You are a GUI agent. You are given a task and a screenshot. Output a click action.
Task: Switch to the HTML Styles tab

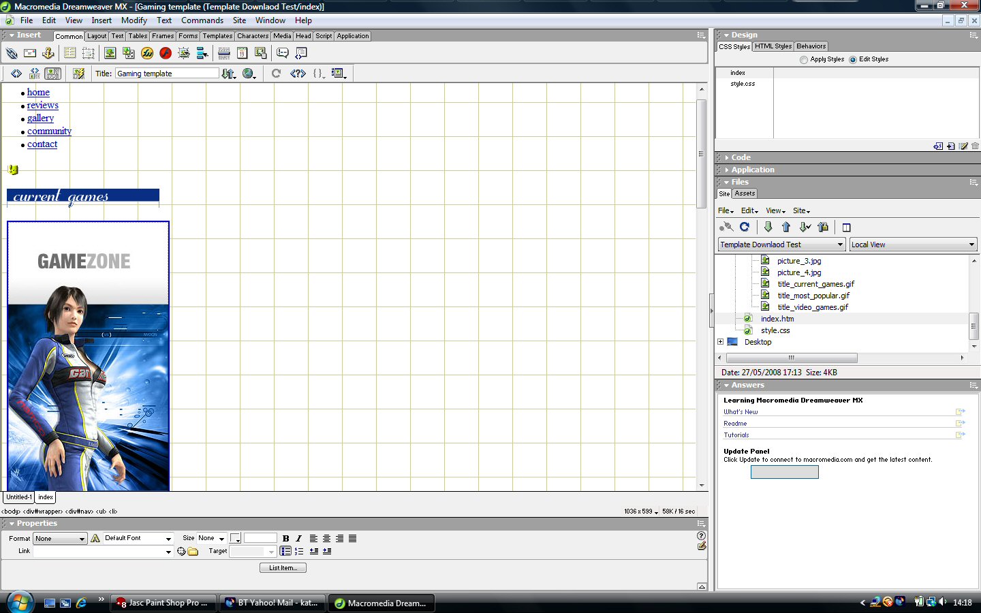(773, 46)
